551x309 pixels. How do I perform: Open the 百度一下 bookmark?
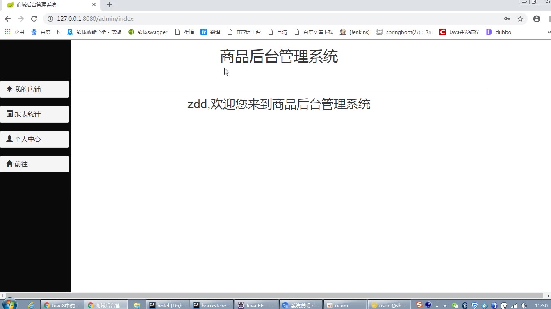tap(46, 32)
